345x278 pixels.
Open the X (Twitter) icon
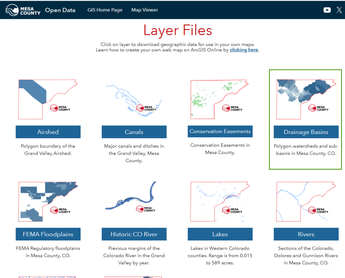(339, 10)
